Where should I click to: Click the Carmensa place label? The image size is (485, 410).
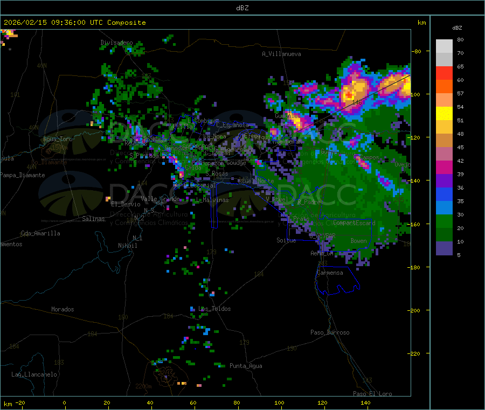coord(330,273)
